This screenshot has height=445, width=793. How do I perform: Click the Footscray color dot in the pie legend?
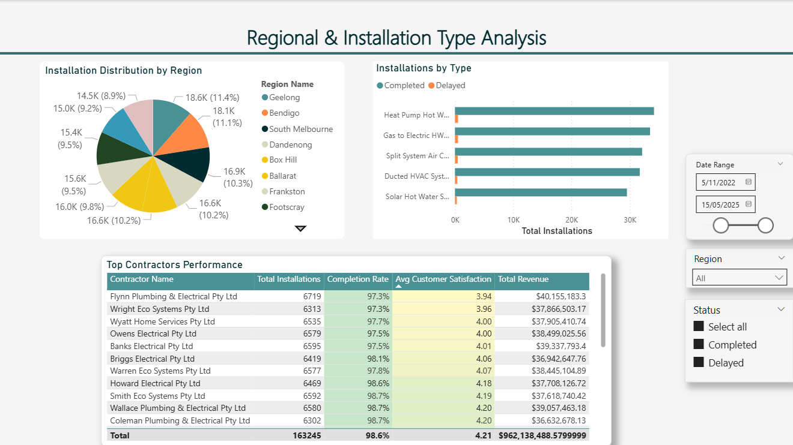[x=264, y=207]
